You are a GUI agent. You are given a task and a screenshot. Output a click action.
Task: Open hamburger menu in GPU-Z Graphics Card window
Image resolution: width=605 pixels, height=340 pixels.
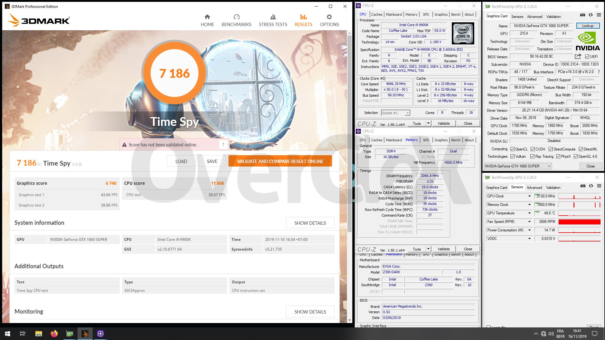click(599, 15)
